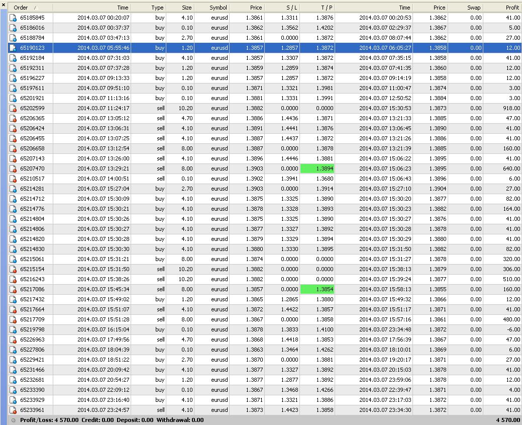Image resolution: width=522 pixels, height=425 pixels.
Task: Click the sell order icon for 65215154
Action: click(x=13, y=269)
